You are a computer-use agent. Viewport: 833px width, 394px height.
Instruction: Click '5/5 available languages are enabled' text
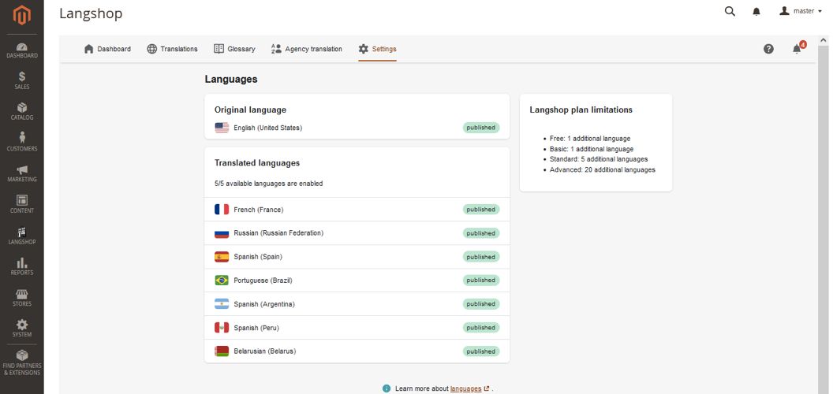tap(269, 184)
